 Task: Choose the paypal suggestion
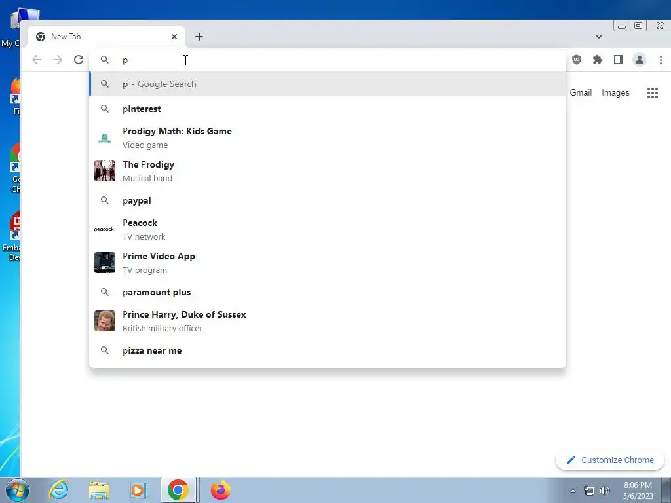point(328,200)
